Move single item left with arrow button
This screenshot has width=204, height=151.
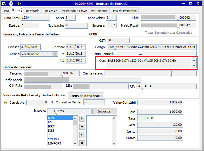[82, 135]
